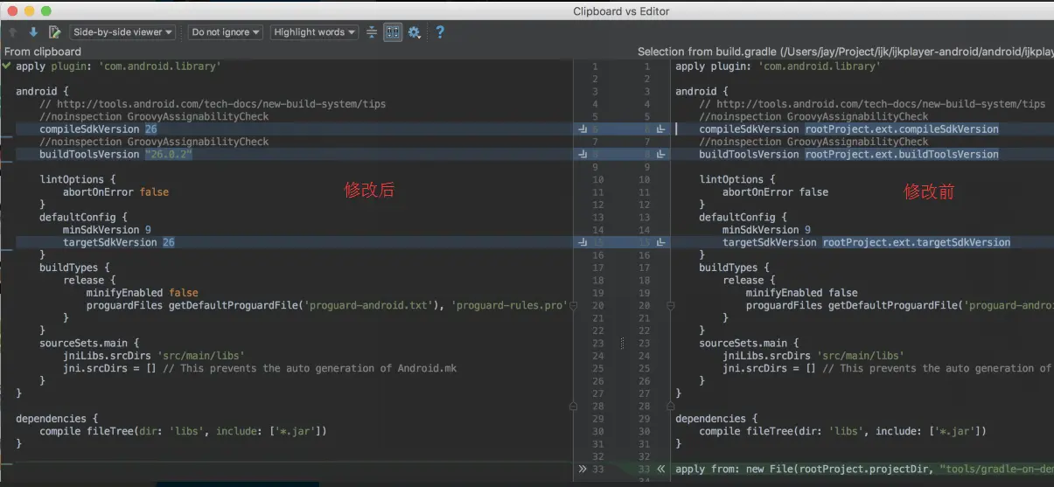The image size is (1054, 487).
Task: Click rootProject.ext.targetSdkVersion in right pane
Action: point(917,242)
